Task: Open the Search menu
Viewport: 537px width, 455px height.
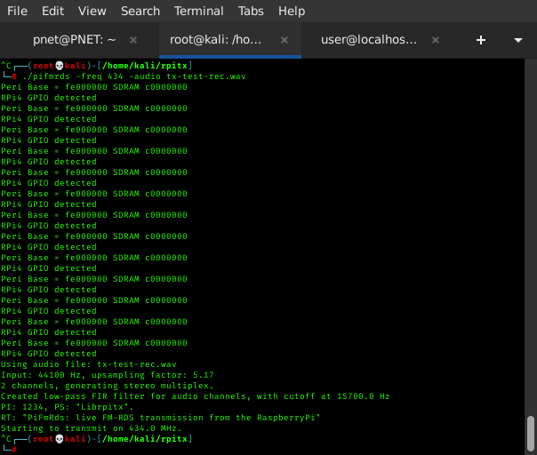Action: pyautogui.click(x=140, y=11)
